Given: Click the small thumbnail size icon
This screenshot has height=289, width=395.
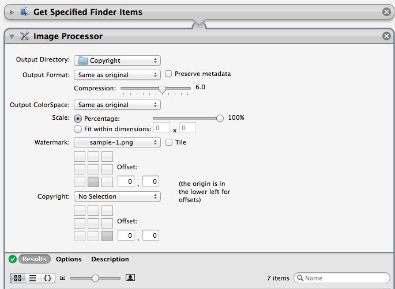Looking at the screenshot, I should coord(63,278).
